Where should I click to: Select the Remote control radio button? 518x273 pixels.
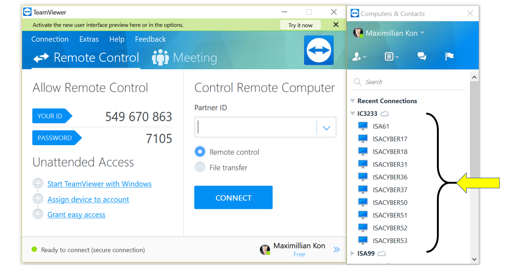point(200,152)
